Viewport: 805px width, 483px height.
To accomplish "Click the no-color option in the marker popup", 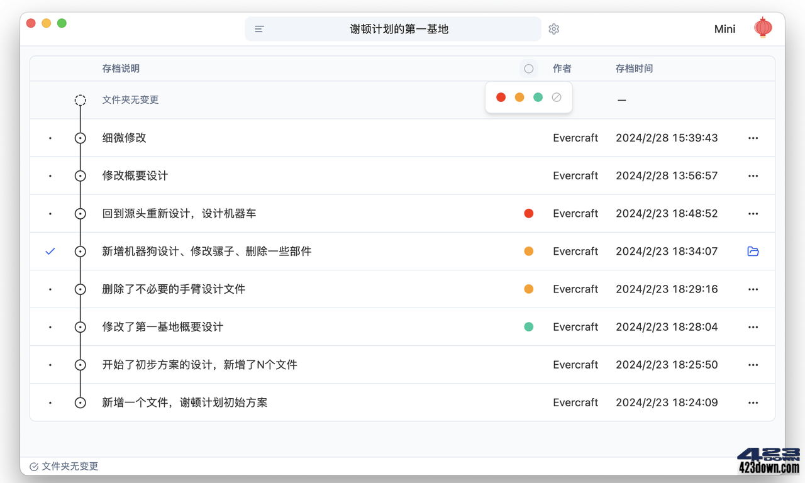I will pyautogui.click(x=556, y=97).
